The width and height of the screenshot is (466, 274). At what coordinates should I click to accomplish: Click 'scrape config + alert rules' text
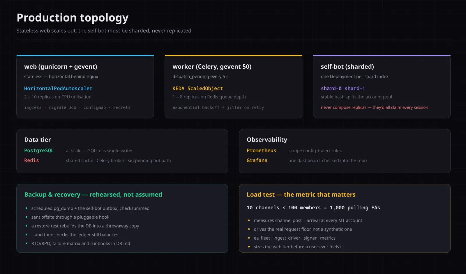click(x=315, y=151)
